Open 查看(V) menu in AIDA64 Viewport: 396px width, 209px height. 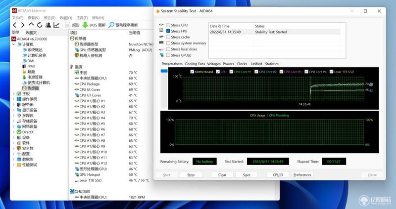[x=34, y=18]
